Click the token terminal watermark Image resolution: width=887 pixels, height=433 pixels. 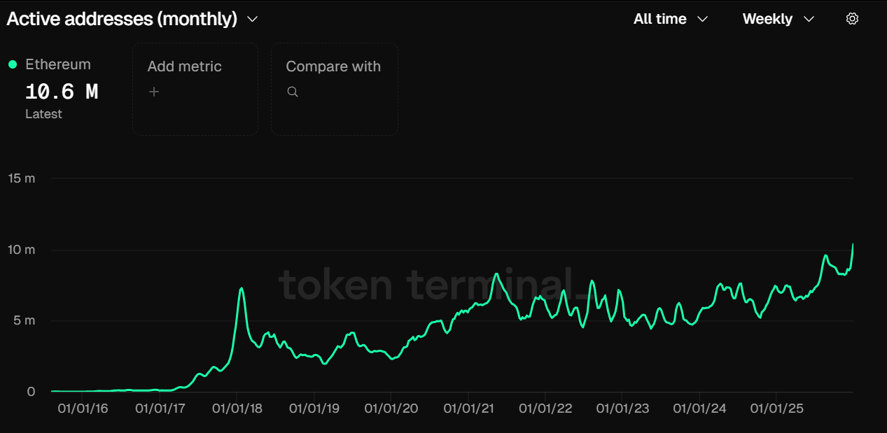(x=434, y=285)
